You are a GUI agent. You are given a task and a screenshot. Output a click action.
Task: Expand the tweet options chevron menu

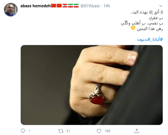[x=161, y=6]
